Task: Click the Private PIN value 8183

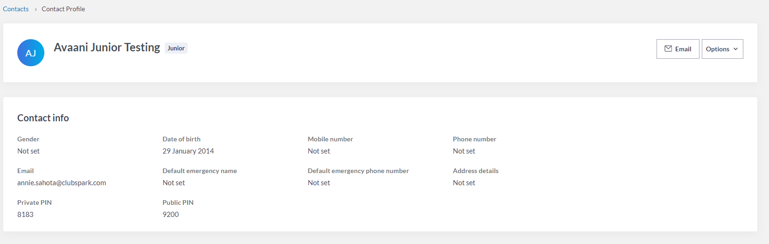Action: pyautogui.click(x=26, y=215)
